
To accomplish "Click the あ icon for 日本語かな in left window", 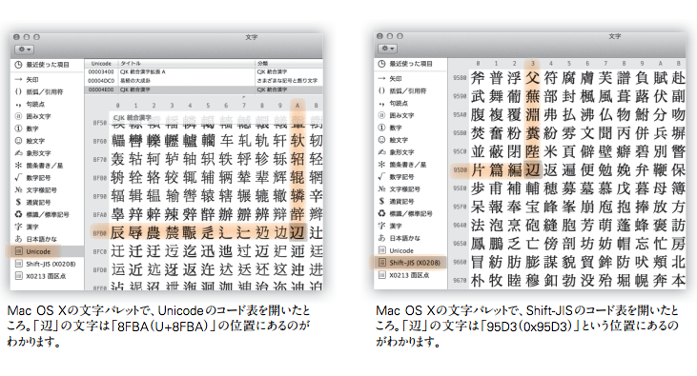I will 18,239.
